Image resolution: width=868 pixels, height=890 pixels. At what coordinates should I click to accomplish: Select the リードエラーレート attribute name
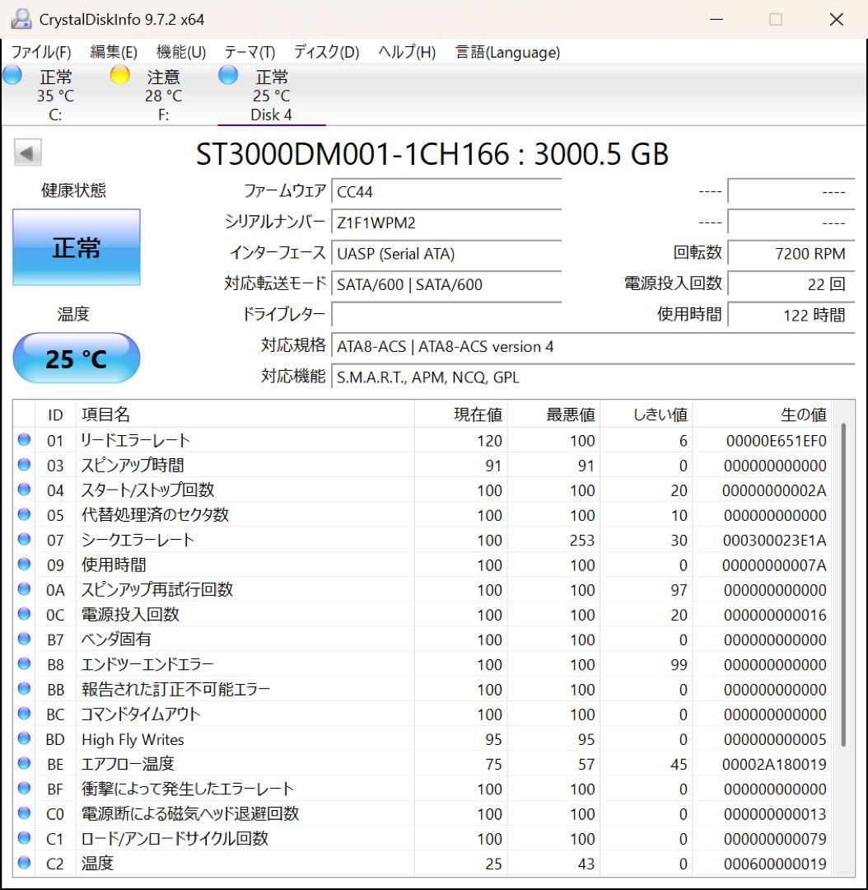(136, 440)
